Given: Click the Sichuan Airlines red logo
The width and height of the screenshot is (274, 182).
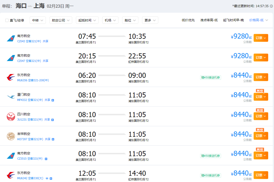Looking at the screenshot, I should tap(11, 116).
